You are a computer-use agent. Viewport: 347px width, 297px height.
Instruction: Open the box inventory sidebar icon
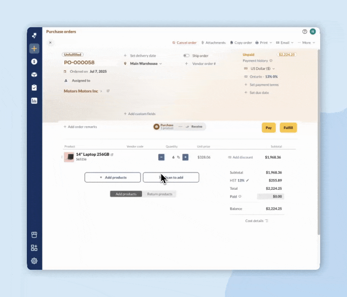pyautogui.click(x=34, y=75)
